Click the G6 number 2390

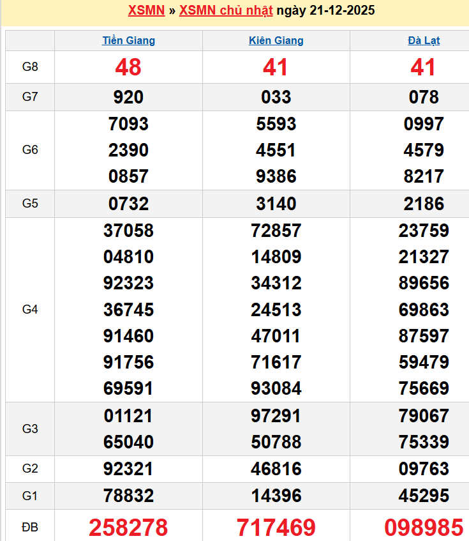[128, 150]
